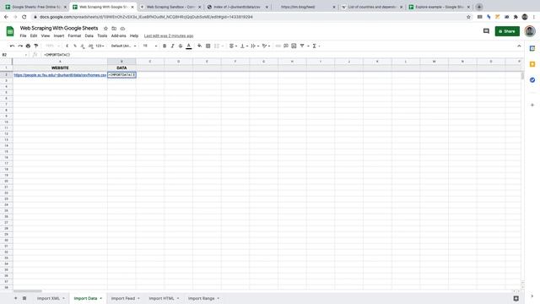Open the borders menu
Viewport: 540px width, 304px height.
point(208,46)
